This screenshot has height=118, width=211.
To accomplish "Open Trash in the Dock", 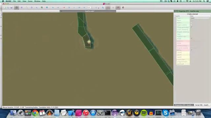I will 198,113.
